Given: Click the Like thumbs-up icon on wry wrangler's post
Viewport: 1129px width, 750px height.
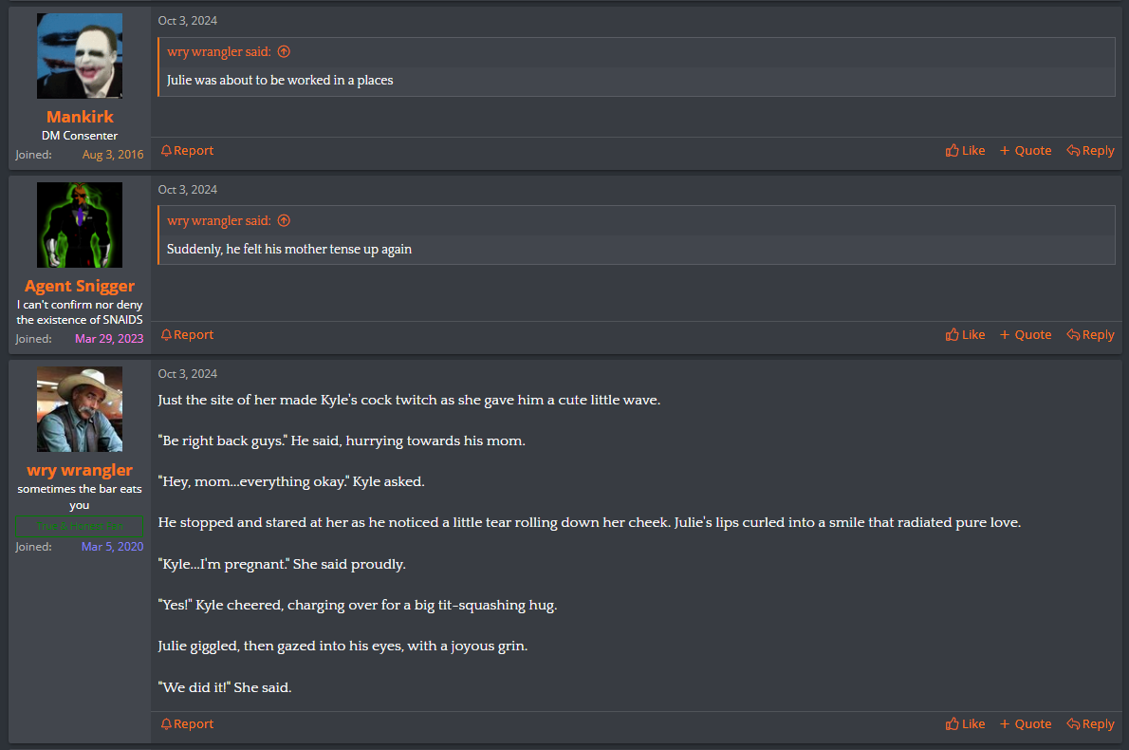Looking at the screenshot, I should pos(952,724).
